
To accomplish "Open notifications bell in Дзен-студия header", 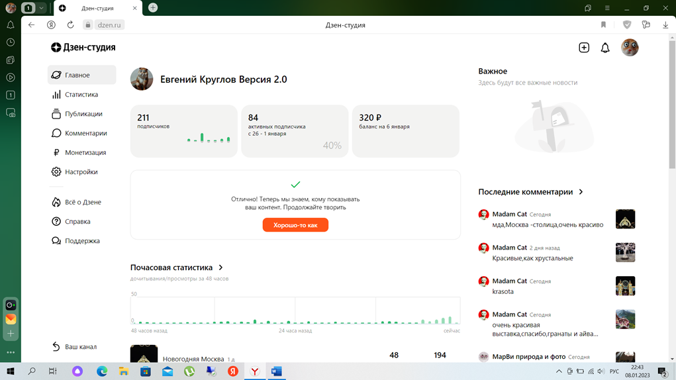I will click(x=605, y=48).
